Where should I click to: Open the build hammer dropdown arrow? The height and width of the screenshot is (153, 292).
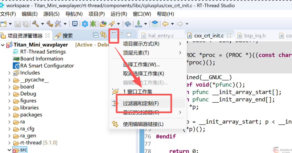pyautogui.click(x=42, y=24)
